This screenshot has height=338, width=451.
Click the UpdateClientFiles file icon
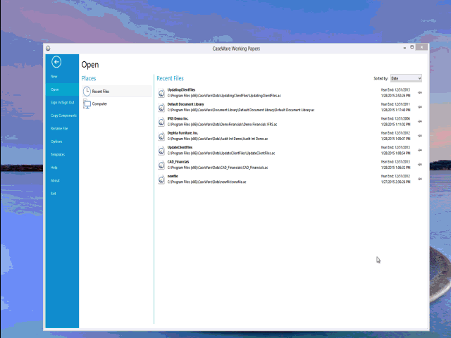click(161, 150)
